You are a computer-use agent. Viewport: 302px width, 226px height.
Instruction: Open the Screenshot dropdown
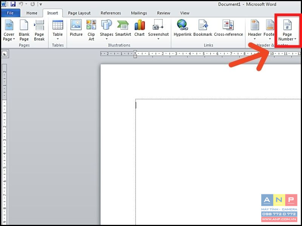[158, 30]
